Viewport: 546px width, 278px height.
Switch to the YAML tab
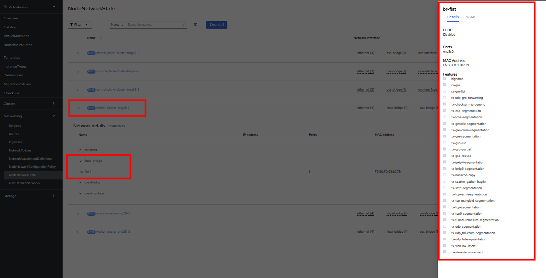tap(471, 17)
